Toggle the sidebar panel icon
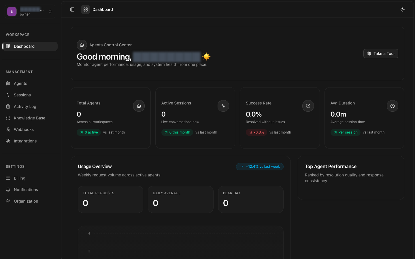The image size is (415, 259). click(72, 9)
